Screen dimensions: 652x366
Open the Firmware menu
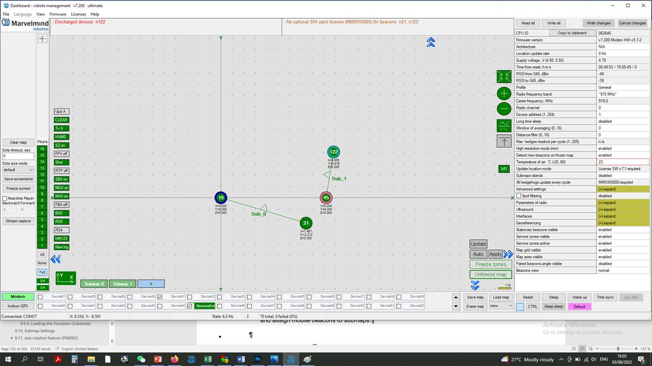[x=58, y=14]
